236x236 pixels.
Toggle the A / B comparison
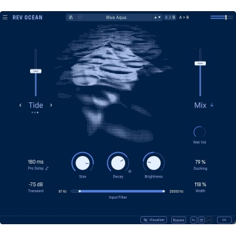(x=170, y=18)
